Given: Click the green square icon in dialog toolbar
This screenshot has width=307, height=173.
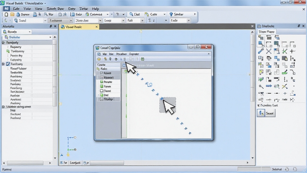Looking at the screenshot, I should click(142, 59).
